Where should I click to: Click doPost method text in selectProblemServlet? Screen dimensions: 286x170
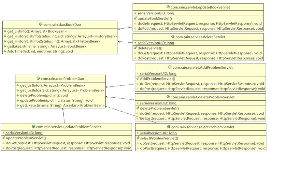(203, 148)
